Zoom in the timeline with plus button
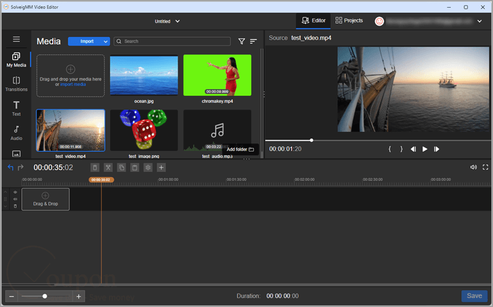This screenshot has height=307, width=493. [79, 296]
